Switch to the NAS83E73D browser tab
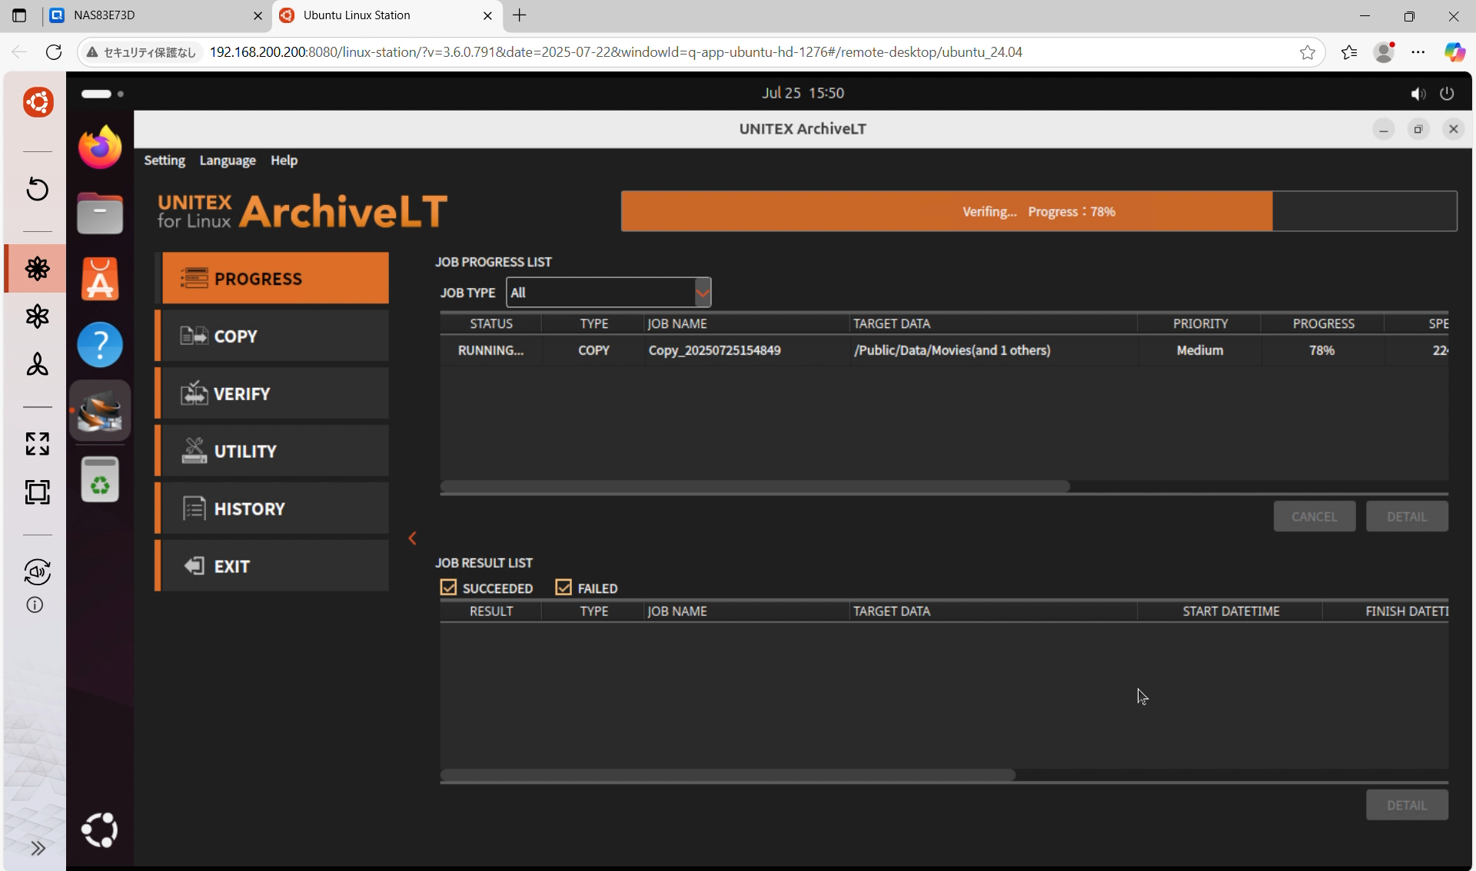Viewport: 1476px width, 871px height. click(156, 15)
